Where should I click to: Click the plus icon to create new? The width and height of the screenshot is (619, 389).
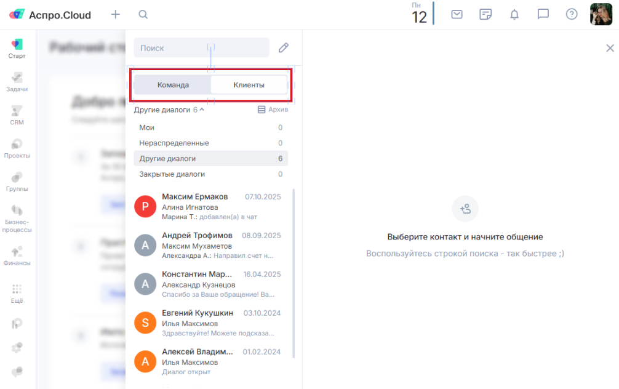point(115,14)
